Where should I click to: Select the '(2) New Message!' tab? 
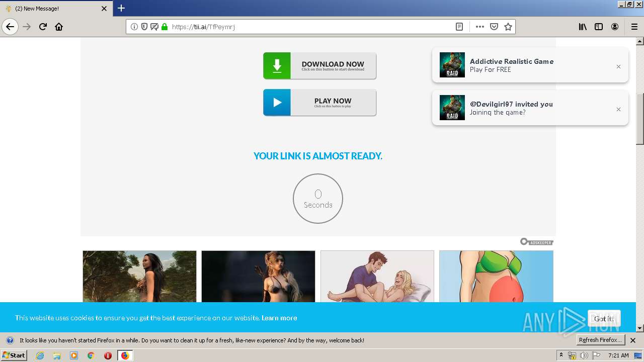(x=56, y=9)
